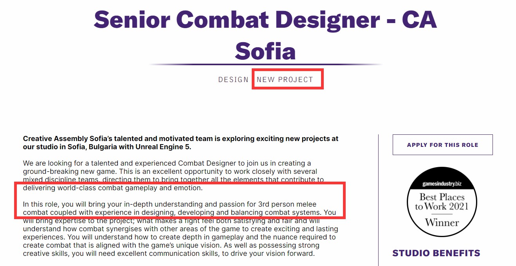Click the bold intro paragraph about Creative Assembly Sofia
The height and width of the screenshot is (266, 516).
click(x=180, y=143)
